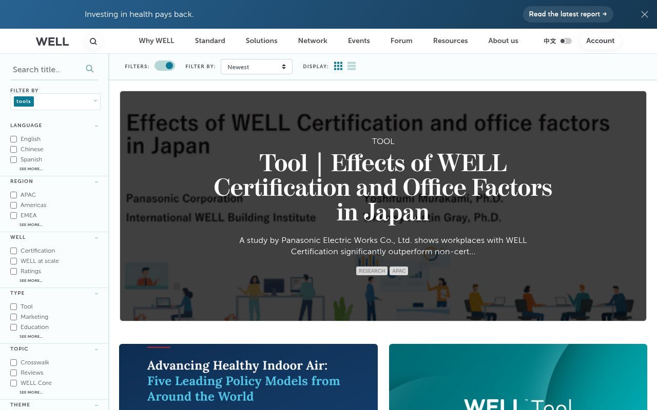Image resolution: width=657 pixels, height=410 pixels.
Task: Click the 中文 language label
Action: click(x=550, y=41)
